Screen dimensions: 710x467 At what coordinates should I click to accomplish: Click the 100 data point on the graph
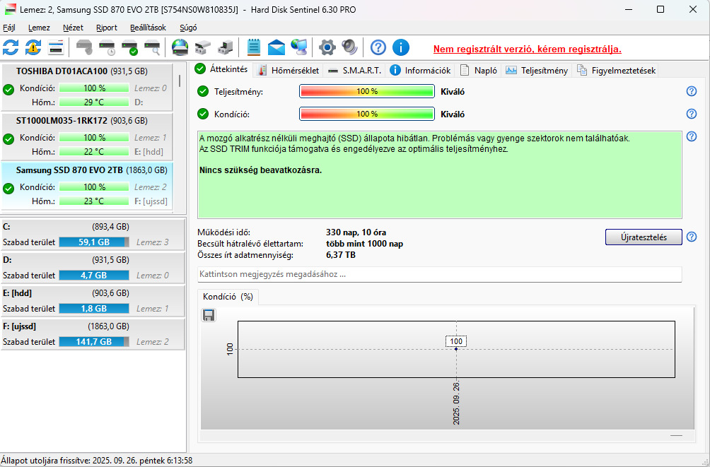[x=456, y=349]
